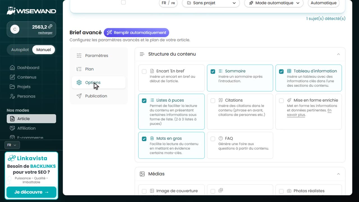The width and height of the screenshot is (359, 202).
Task: Enable the FAQ checkbox
Action: [x=213, y=139]
